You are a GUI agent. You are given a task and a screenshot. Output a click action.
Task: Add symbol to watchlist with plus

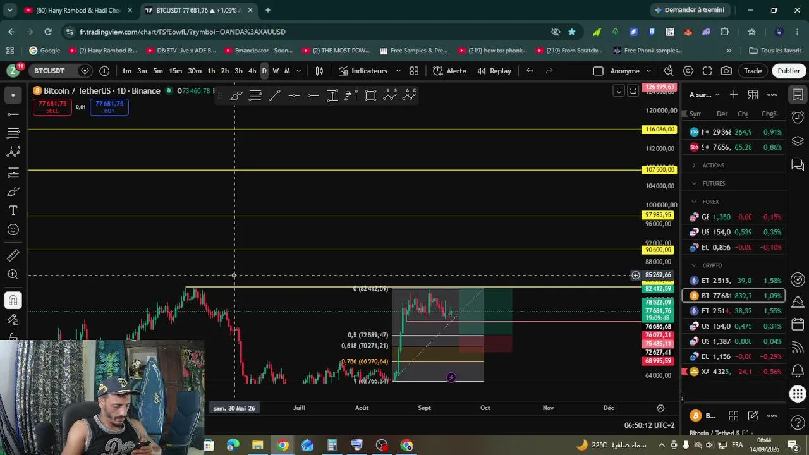pyautogui.click(x=734, y=95)
